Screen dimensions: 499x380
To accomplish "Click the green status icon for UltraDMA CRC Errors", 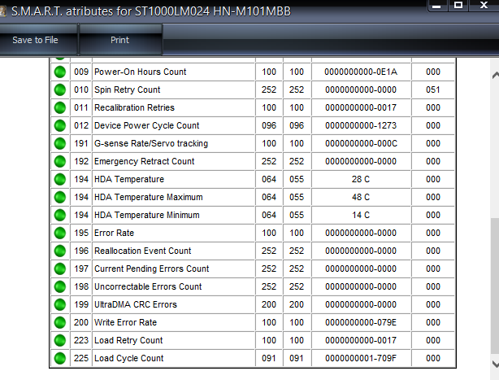I will coord(60,305).
